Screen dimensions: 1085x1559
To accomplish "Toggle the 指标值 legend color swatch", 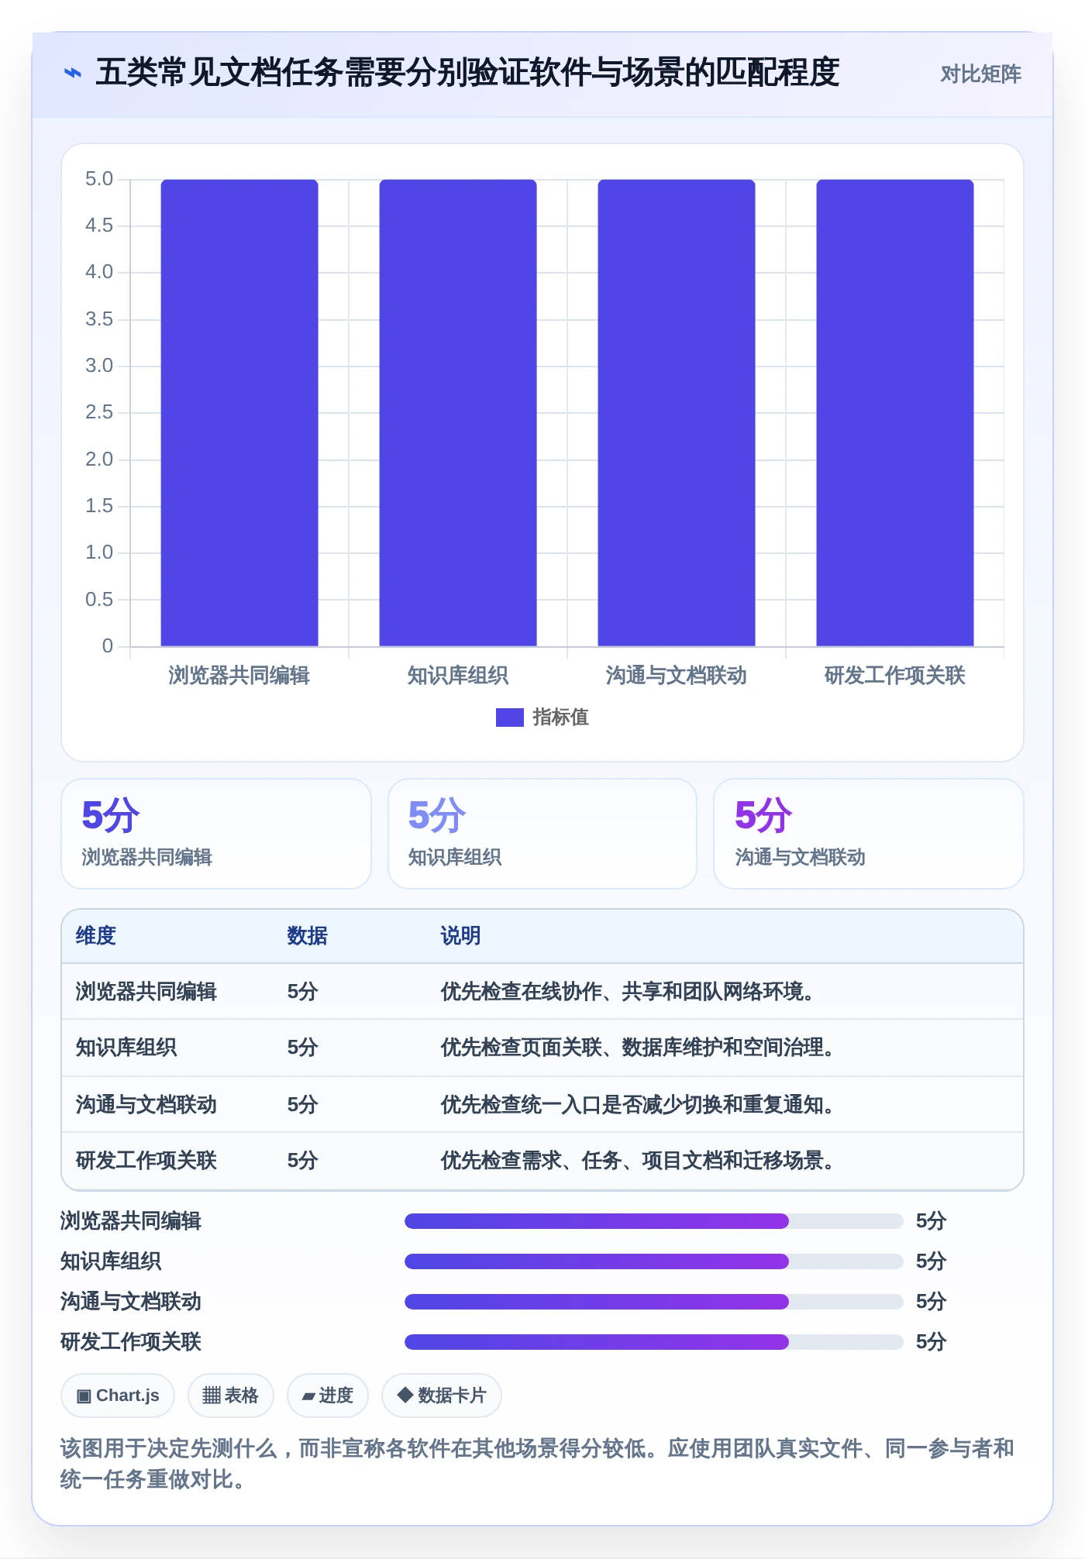I will point(509,718).
